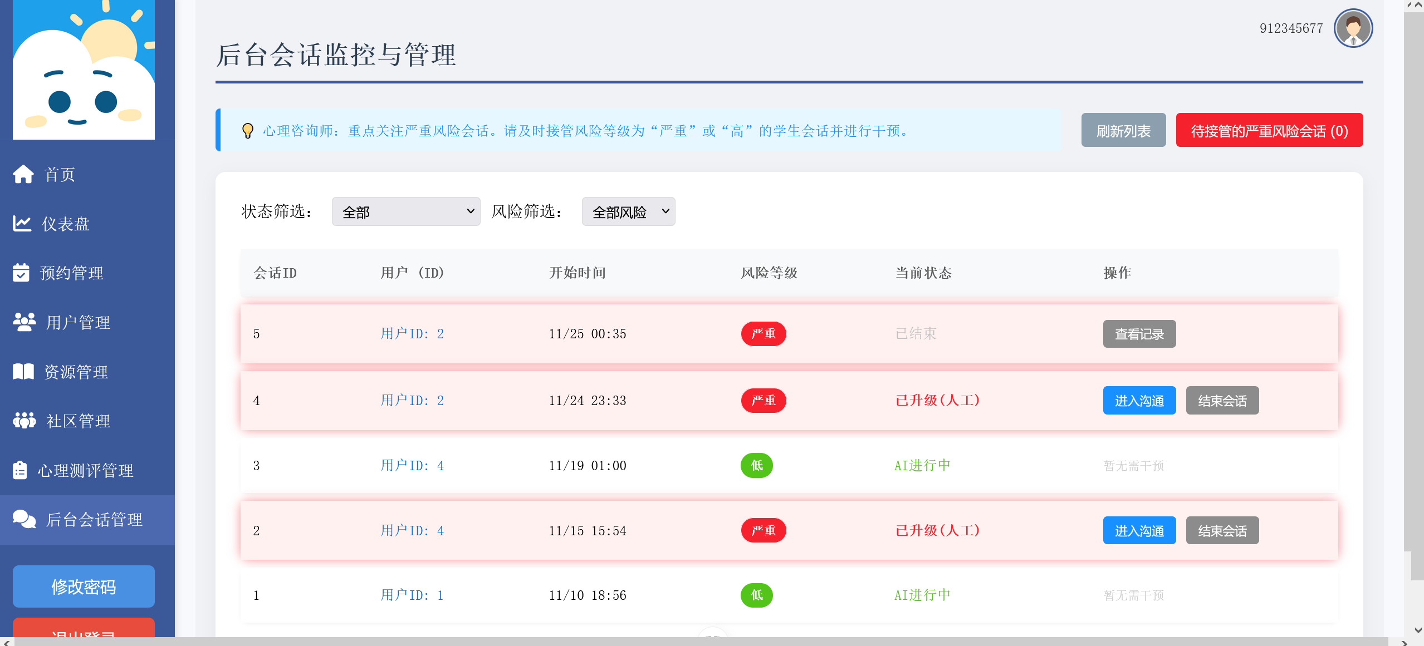1424x646 pixels.
Task: Open 用户ID: 4 link in session 3 row
Action: coord(412,466)
